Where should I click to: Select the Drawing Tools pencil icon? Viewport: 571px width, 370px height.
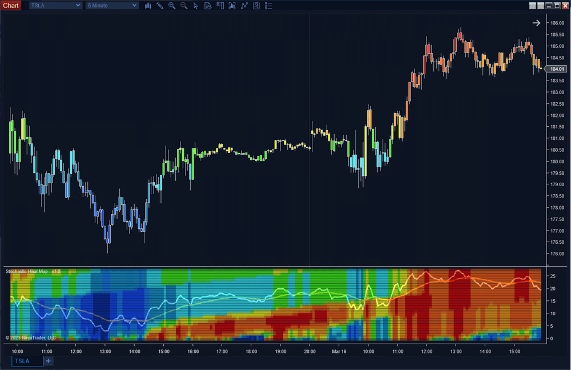pos(160,6)
